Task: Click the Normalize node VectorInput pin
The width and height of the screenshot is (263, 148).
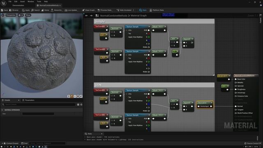Action: [198, 106]
